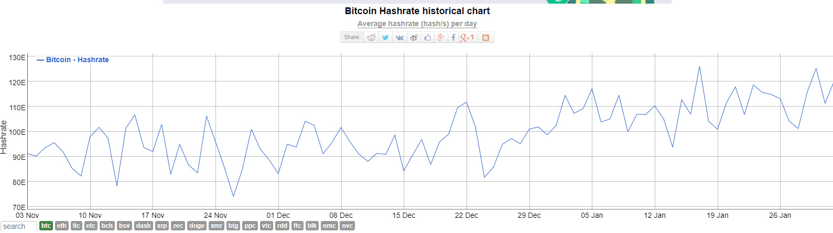The width and height of the screenshot is (833, 233).
Task: Pick the ppc coin tag
Action: (250, 226)
